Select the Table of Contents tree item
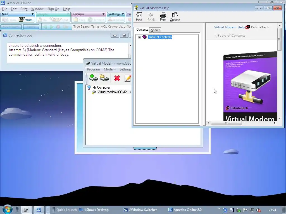This screenshot has height=214, width=286. click(160, 37)
